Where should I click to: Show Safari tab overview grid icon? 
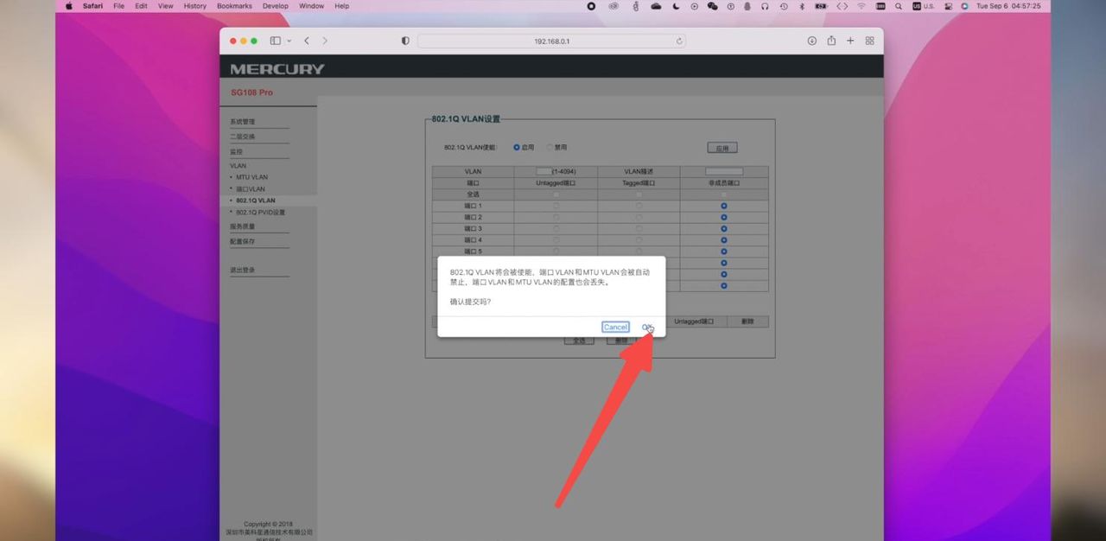coord(869,41)
